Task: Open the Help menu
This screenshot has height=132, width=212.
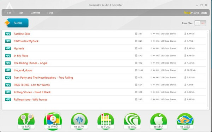Action: point(50,13)
